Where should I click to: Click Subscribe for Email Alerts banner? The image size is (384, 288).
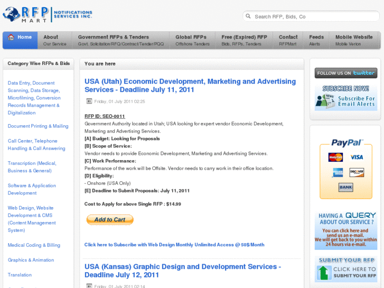tap(345, 97)
